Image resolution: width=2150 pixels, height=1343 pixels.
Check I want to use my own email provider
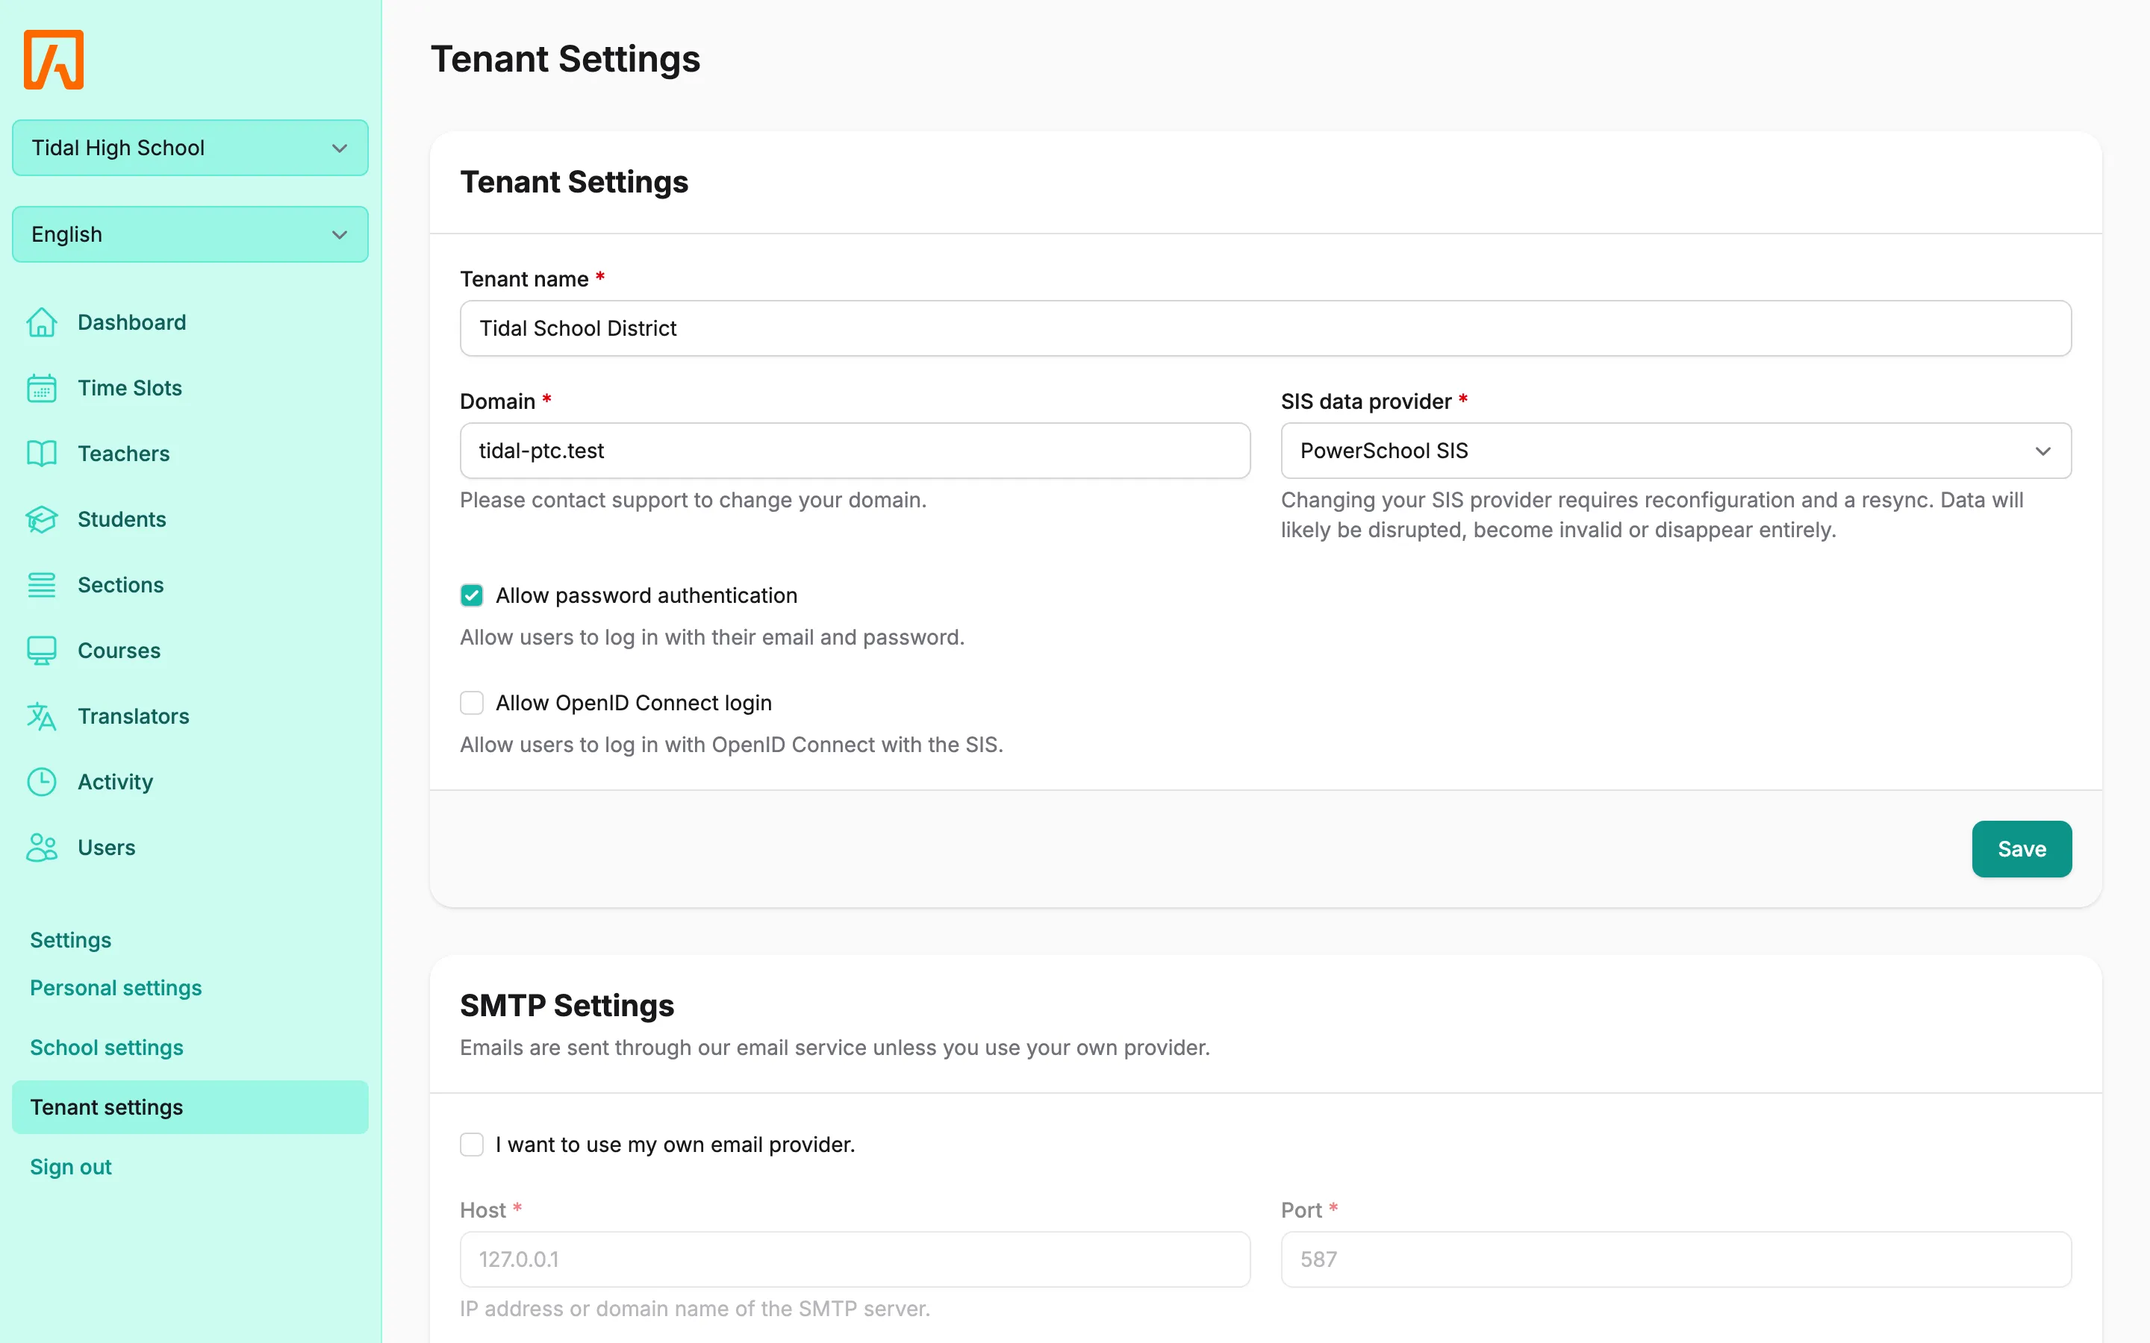click(x=472, y=1144)
